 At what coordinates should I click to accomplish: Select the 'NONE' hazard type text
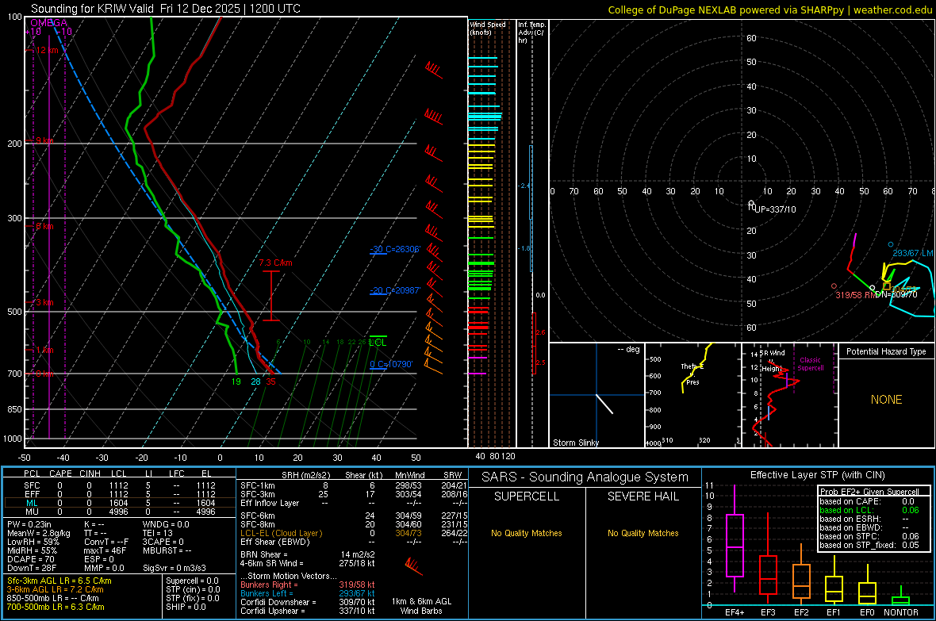[x=887, y=400]
